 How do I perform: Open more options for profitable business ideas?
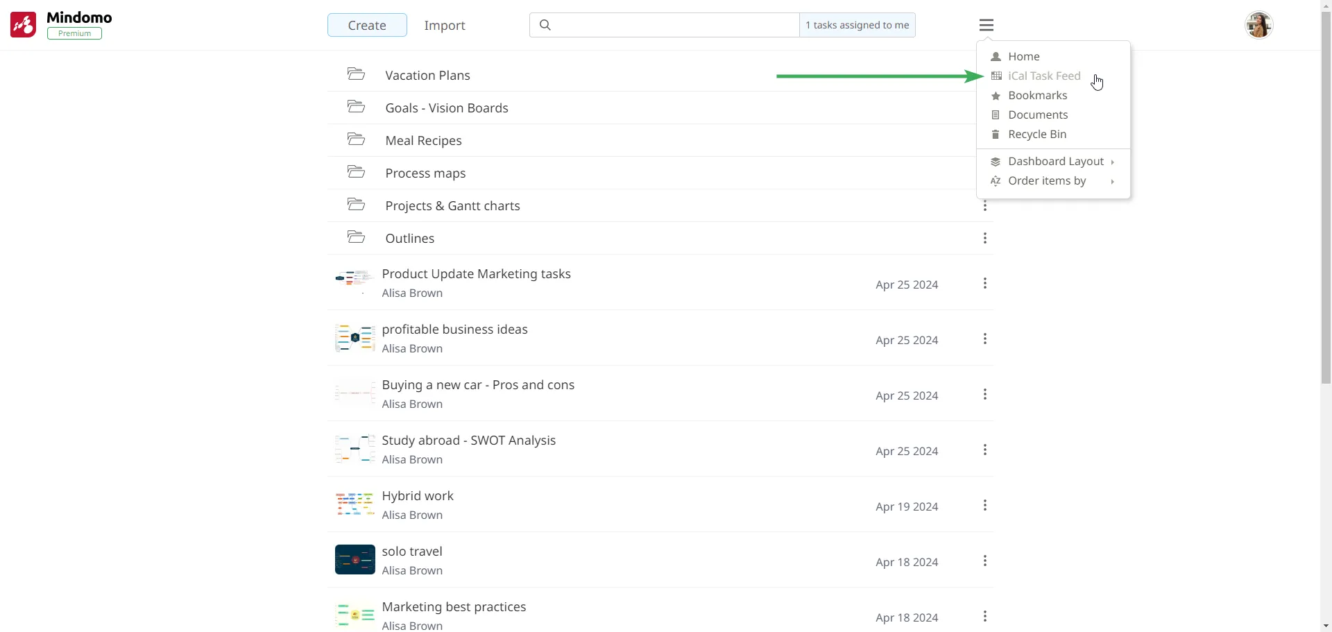984,339
